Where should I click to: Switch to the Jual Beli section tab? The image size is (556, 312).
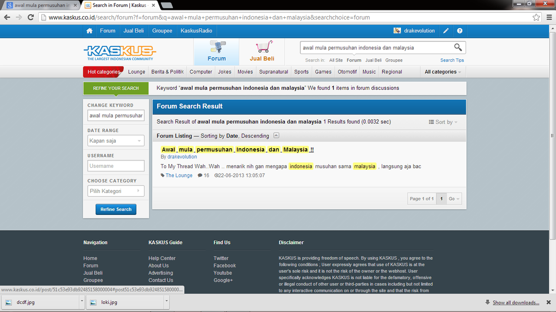click(x=262, y=52)
